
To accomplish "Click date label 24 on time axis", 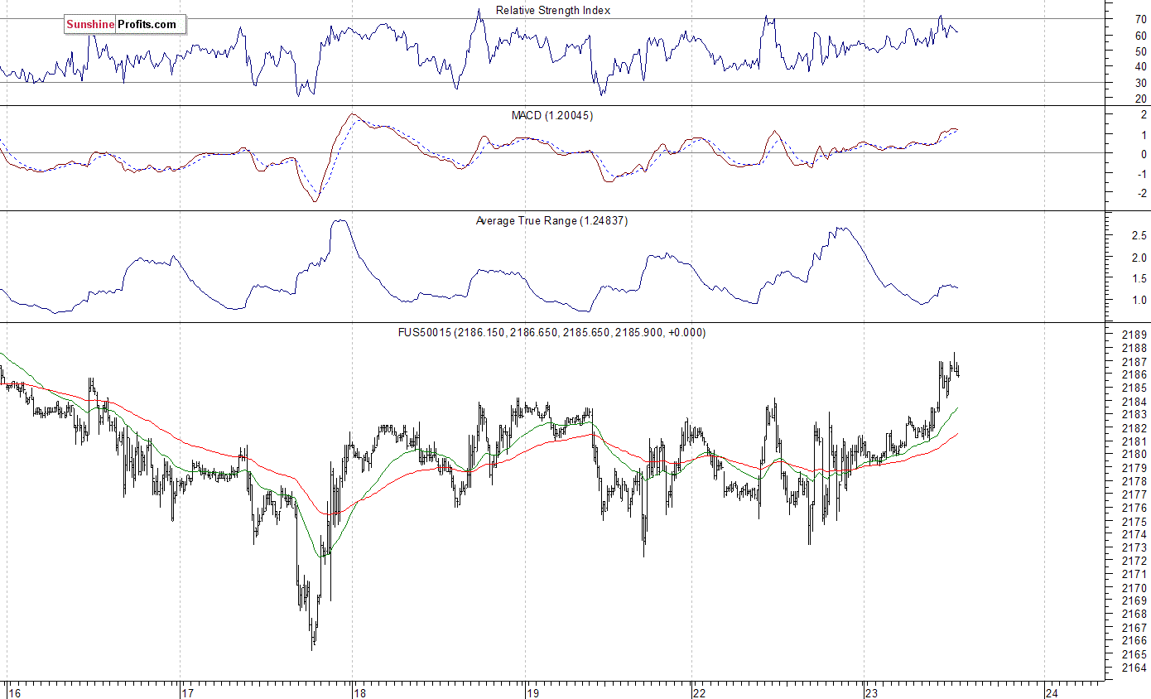I will 1052,692.
